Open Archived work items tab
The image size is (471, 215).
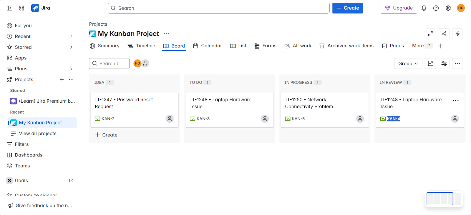tap(346, 46)
